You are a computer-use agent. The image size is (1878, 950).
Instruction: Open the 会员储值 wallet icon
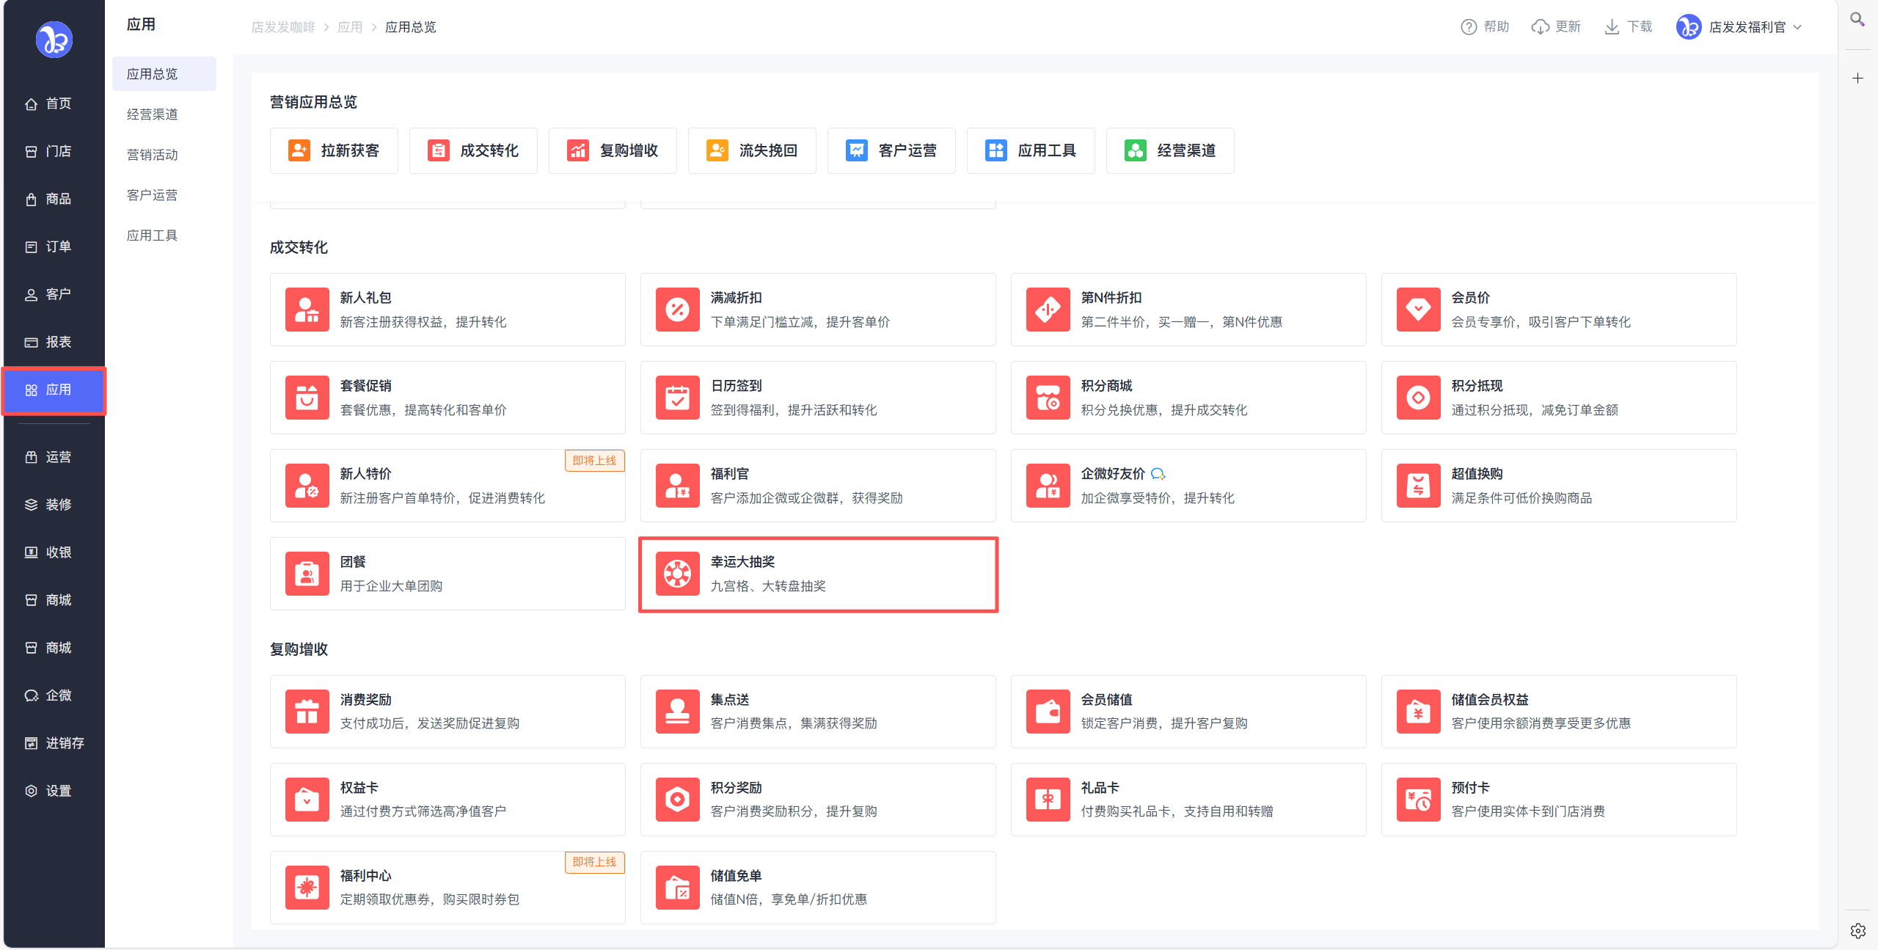pyautogui.click(x=1047, y=711)
